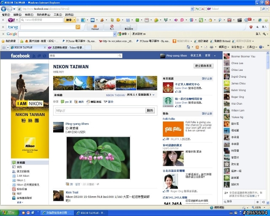Image resolution: width=270 pixels, height=216 pixels.
Task: Click the page vertical scrollbar down arrow
Action: 268,203
